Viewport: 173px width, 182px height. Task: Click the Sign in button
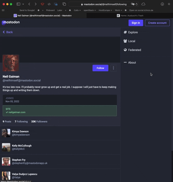point(136,23)
